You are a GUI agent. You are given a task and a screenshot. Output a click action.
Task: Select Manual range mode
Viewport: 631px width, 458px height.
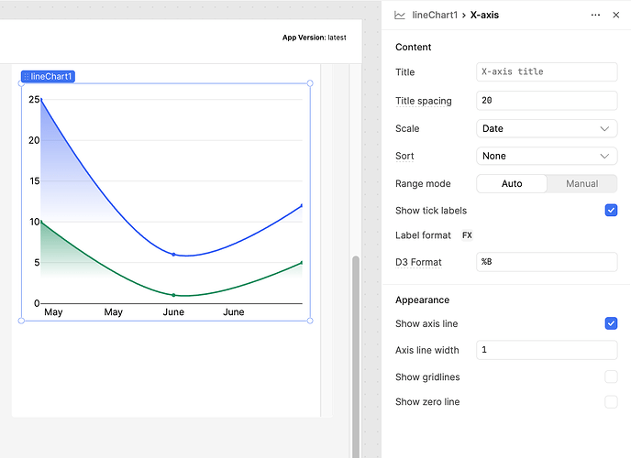tap(581, 183)
